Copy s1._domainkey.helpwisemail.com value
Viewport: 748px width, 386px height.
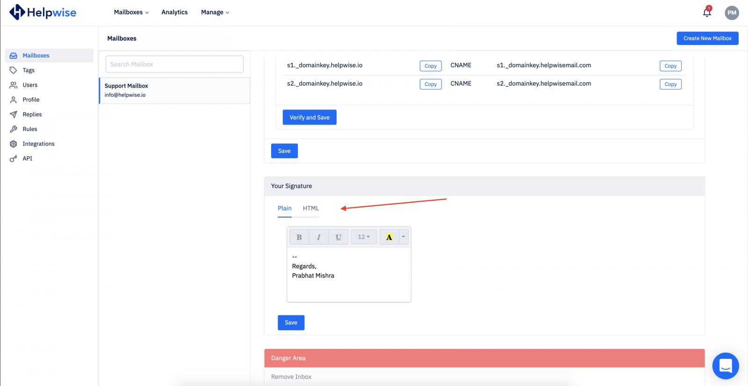pos(670,66)
